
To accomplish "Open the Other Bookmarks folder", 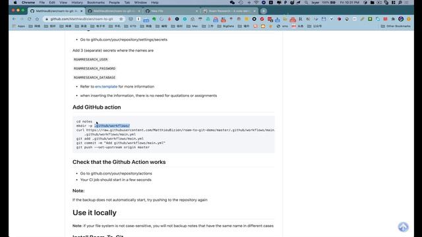I will coord(396,26).
